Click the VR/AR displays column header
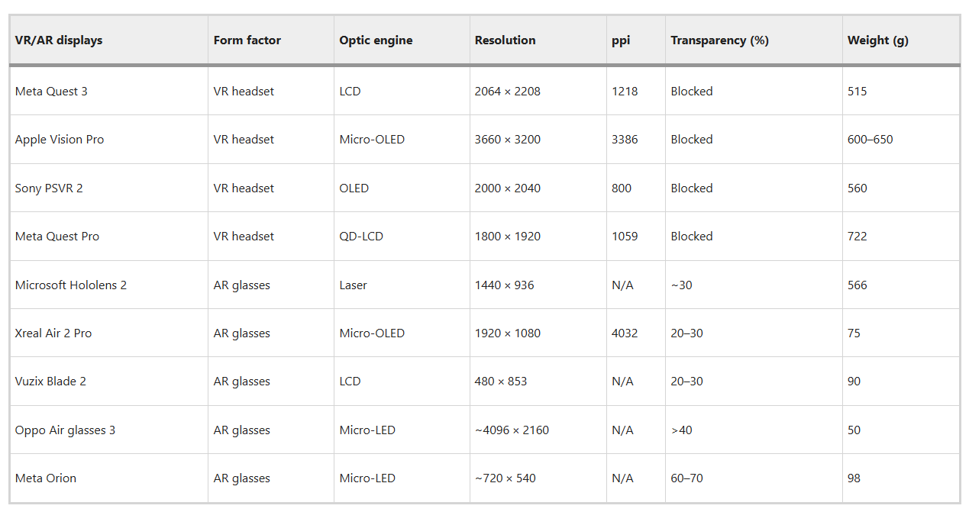Screen dimensions: 969x512 coord(59,40)
